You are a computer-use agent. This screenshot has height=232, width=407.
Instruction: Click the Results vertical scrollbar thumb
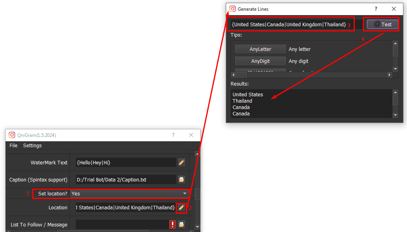395,100
